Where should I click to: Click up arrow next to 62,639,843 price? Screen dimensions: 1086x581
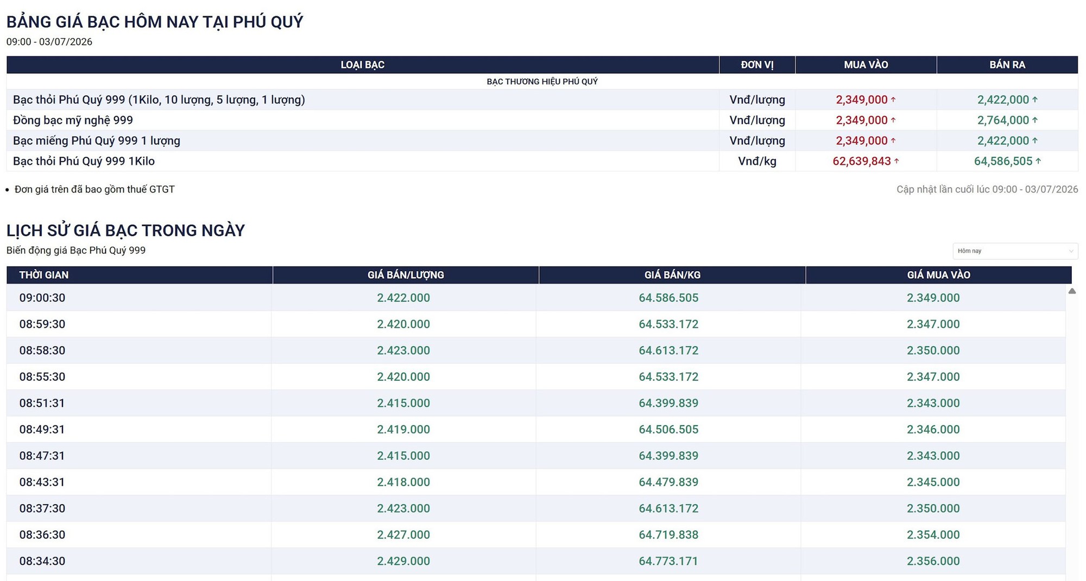(x=896, y=161)
